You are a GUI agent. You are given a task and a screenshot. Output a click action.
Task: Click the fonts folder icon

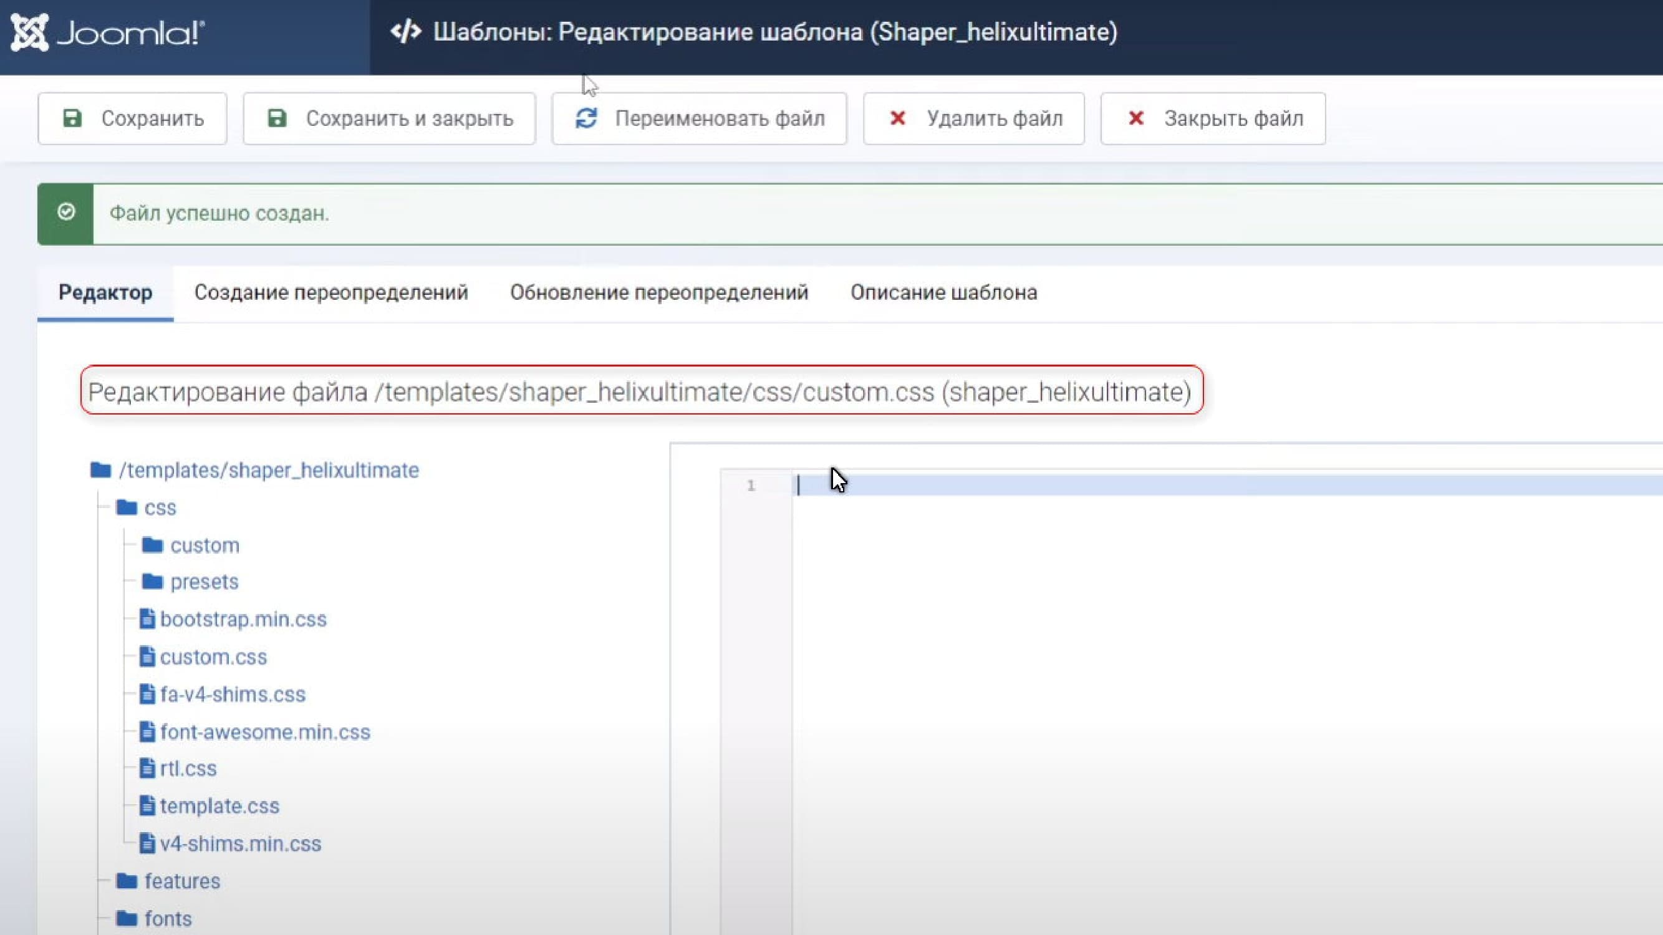point(127,918)
